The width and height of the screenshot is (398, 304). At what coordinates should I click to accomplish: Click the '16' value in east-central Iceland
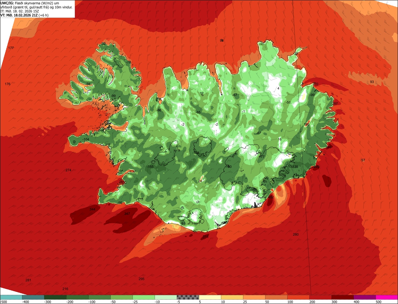(x=280, y=139)
